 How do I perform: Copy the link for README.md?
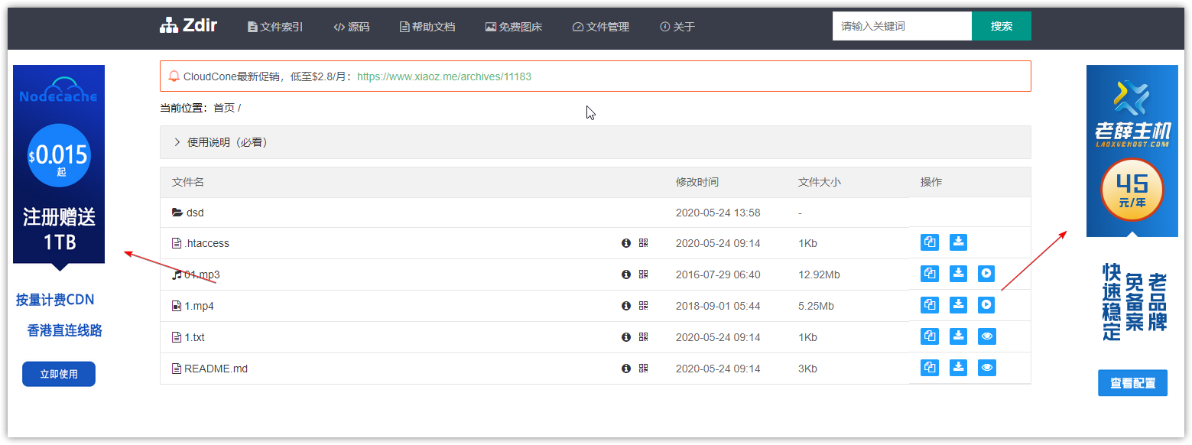click(929, 368)
